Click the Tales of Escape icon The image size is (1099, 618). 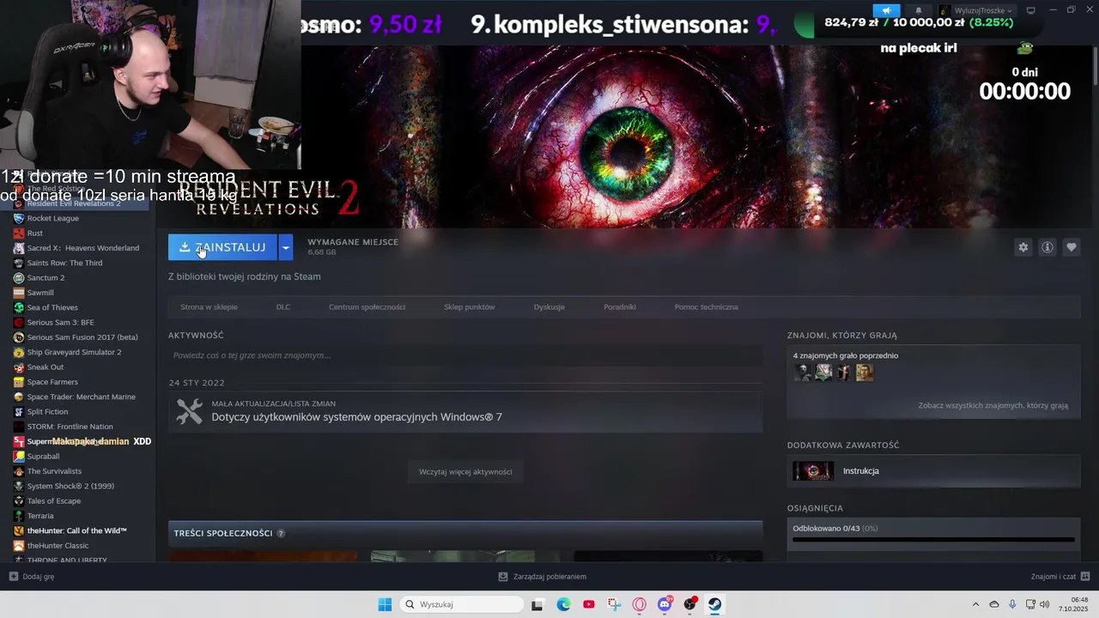[19, 501]
